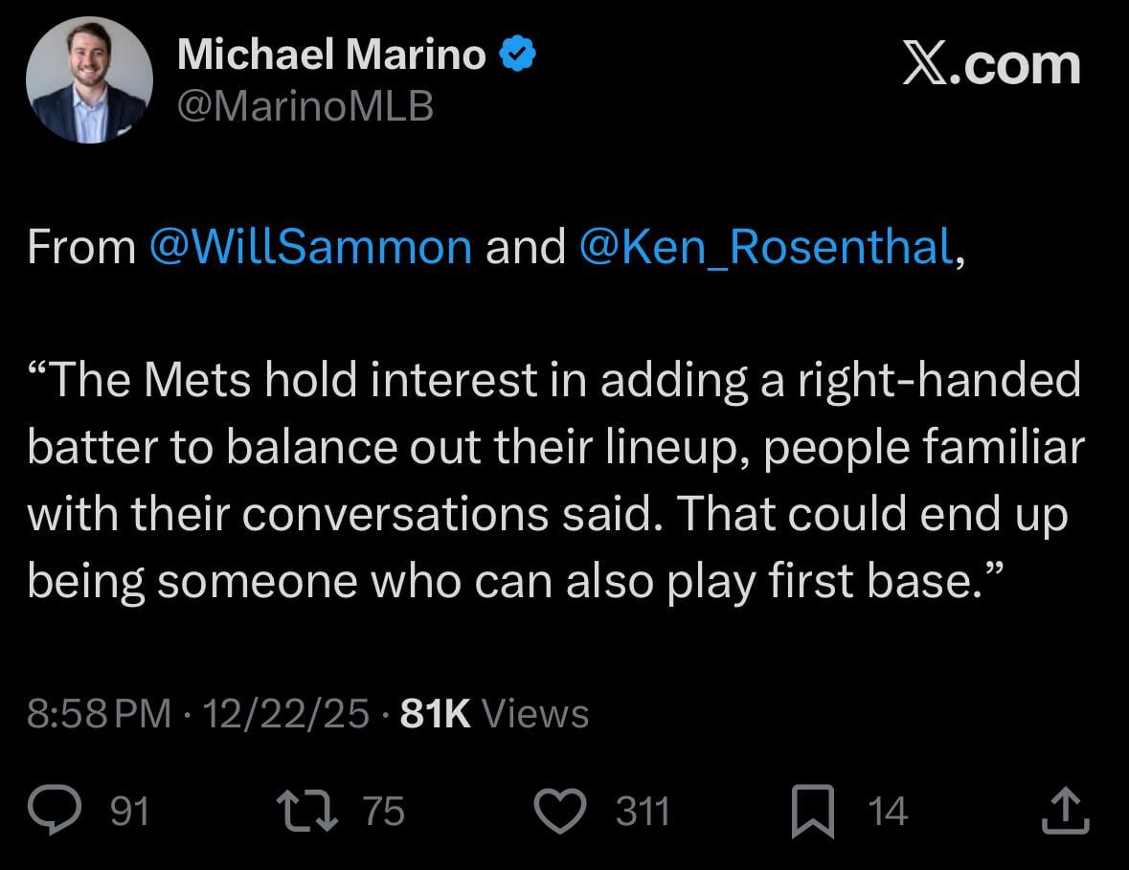Like the tweet using the heart icon
Image resolution: width=1129 pixels, height=870 pixels.
tap(561, 810)
